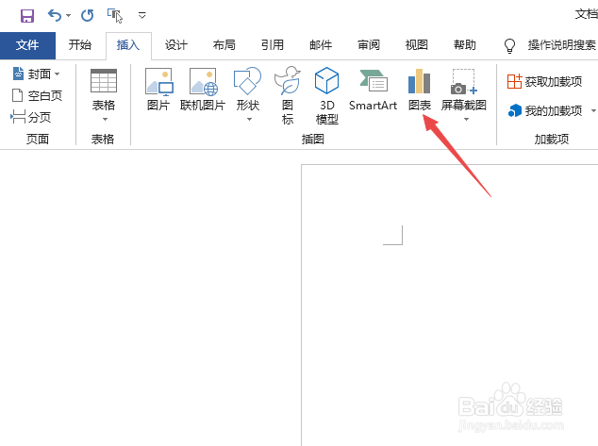The image size is (598, 446).
Task: Insert a 分页 (Page Break)
Action: coord(30,117)
